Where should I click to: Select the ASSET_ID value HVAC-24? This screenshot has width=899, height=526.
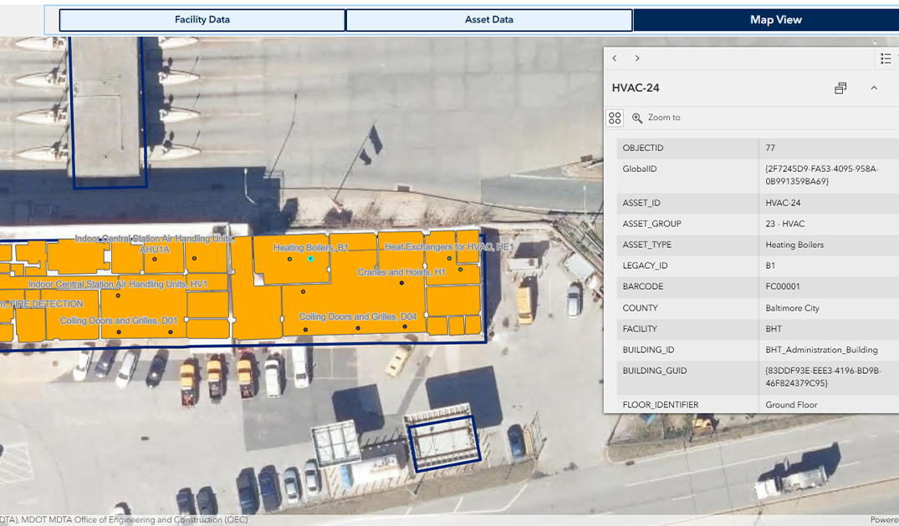click(x=783, y=203)
